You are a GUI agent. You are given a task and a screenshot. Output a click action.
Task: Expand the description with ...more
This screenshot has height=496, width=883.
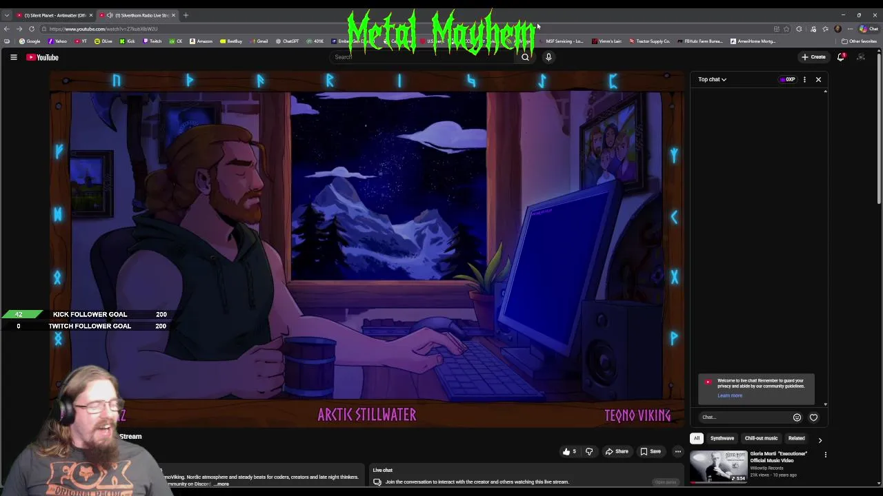click(221, 484)
